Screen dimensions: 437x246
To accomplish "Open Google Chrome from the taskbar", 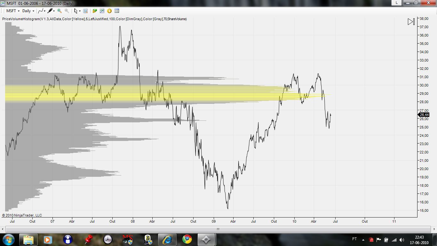I will [x=187, y=239].
